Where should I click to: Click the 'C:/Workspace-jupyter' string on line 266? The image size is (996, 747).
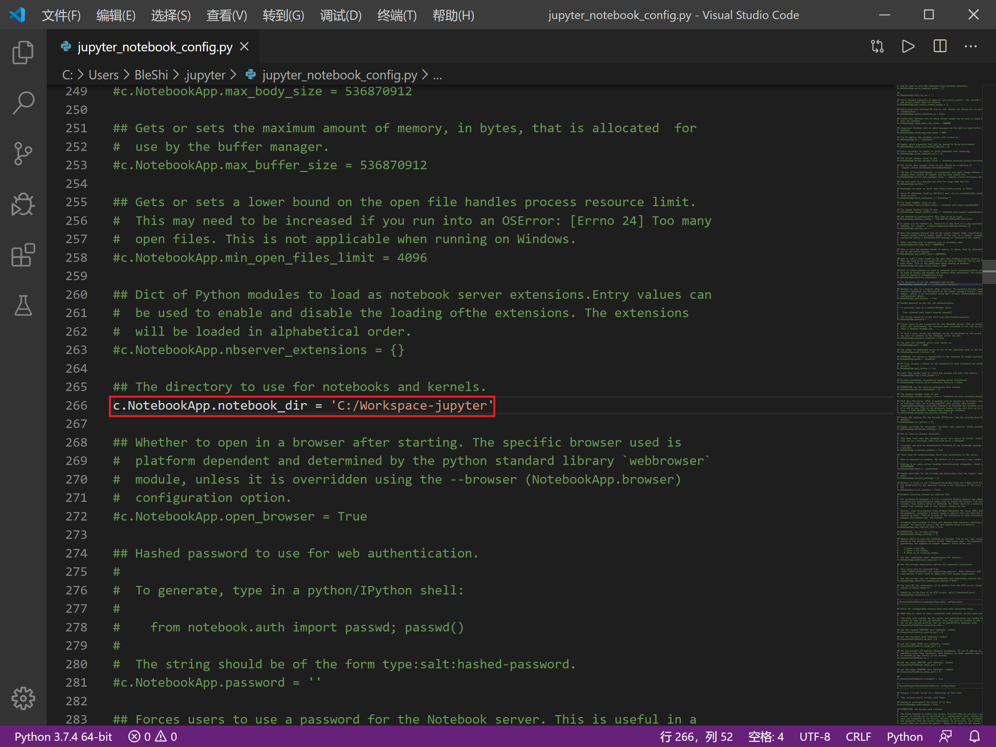412,405
